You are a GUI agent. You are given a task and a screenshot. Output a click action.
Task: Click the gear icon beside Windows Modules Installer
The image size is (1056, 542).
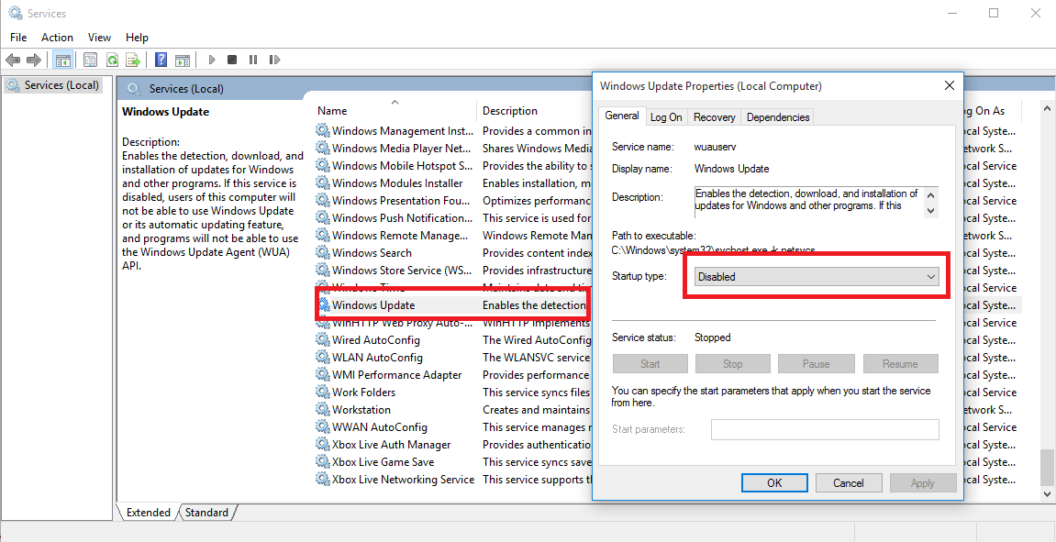(323, 183)
